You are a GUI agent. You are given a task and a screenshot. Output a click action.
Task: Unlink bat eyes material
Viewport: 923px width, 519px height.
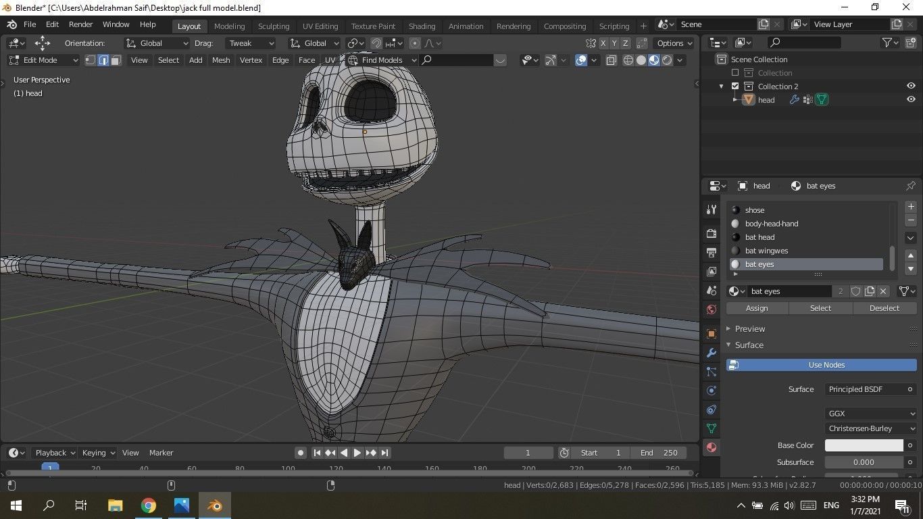coord(883,291)
